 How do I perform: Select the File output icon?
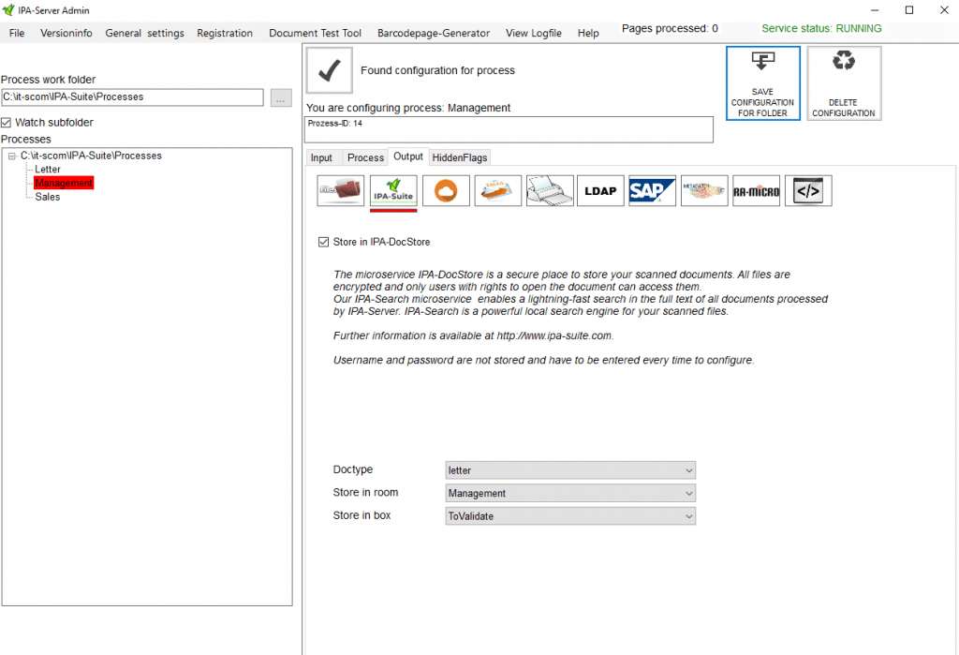[x=340, y=191]
